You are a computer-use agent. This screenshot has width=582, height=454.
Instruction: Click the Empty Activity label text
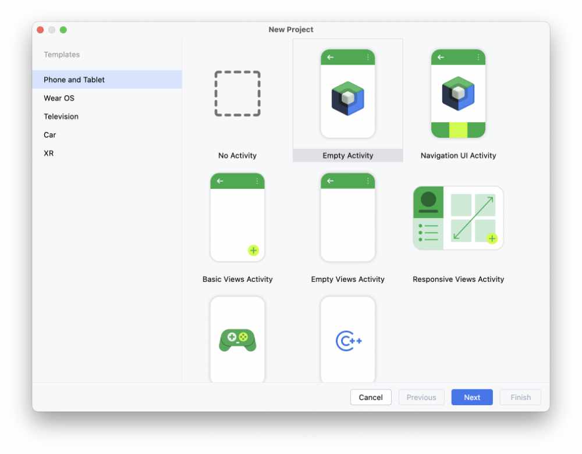(347, 156)
